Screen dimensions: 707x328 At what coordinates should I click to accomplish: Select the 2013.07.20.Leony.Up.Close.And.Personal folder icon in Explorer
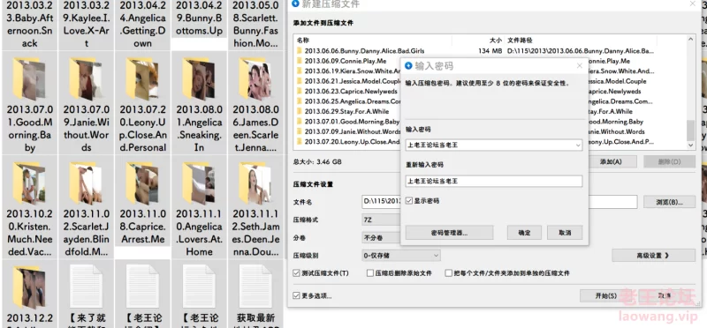(x=142, y=79)
